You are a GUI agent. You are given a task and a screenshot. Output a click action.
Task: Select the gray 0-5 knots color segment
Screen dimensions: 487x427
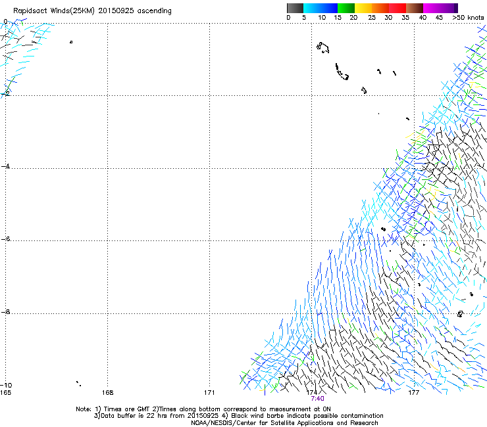(295, 8)
